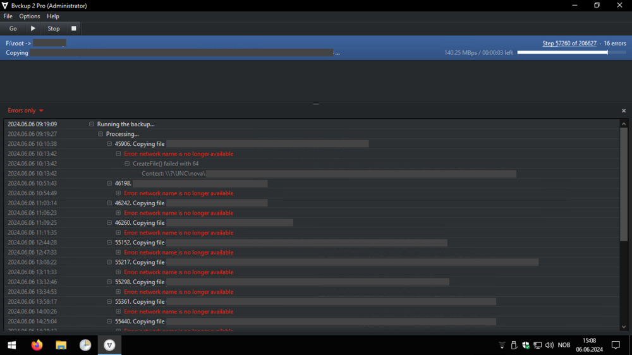Open the Options menu
Viewport: 632px width, 355px height.
tap(30, 16)
